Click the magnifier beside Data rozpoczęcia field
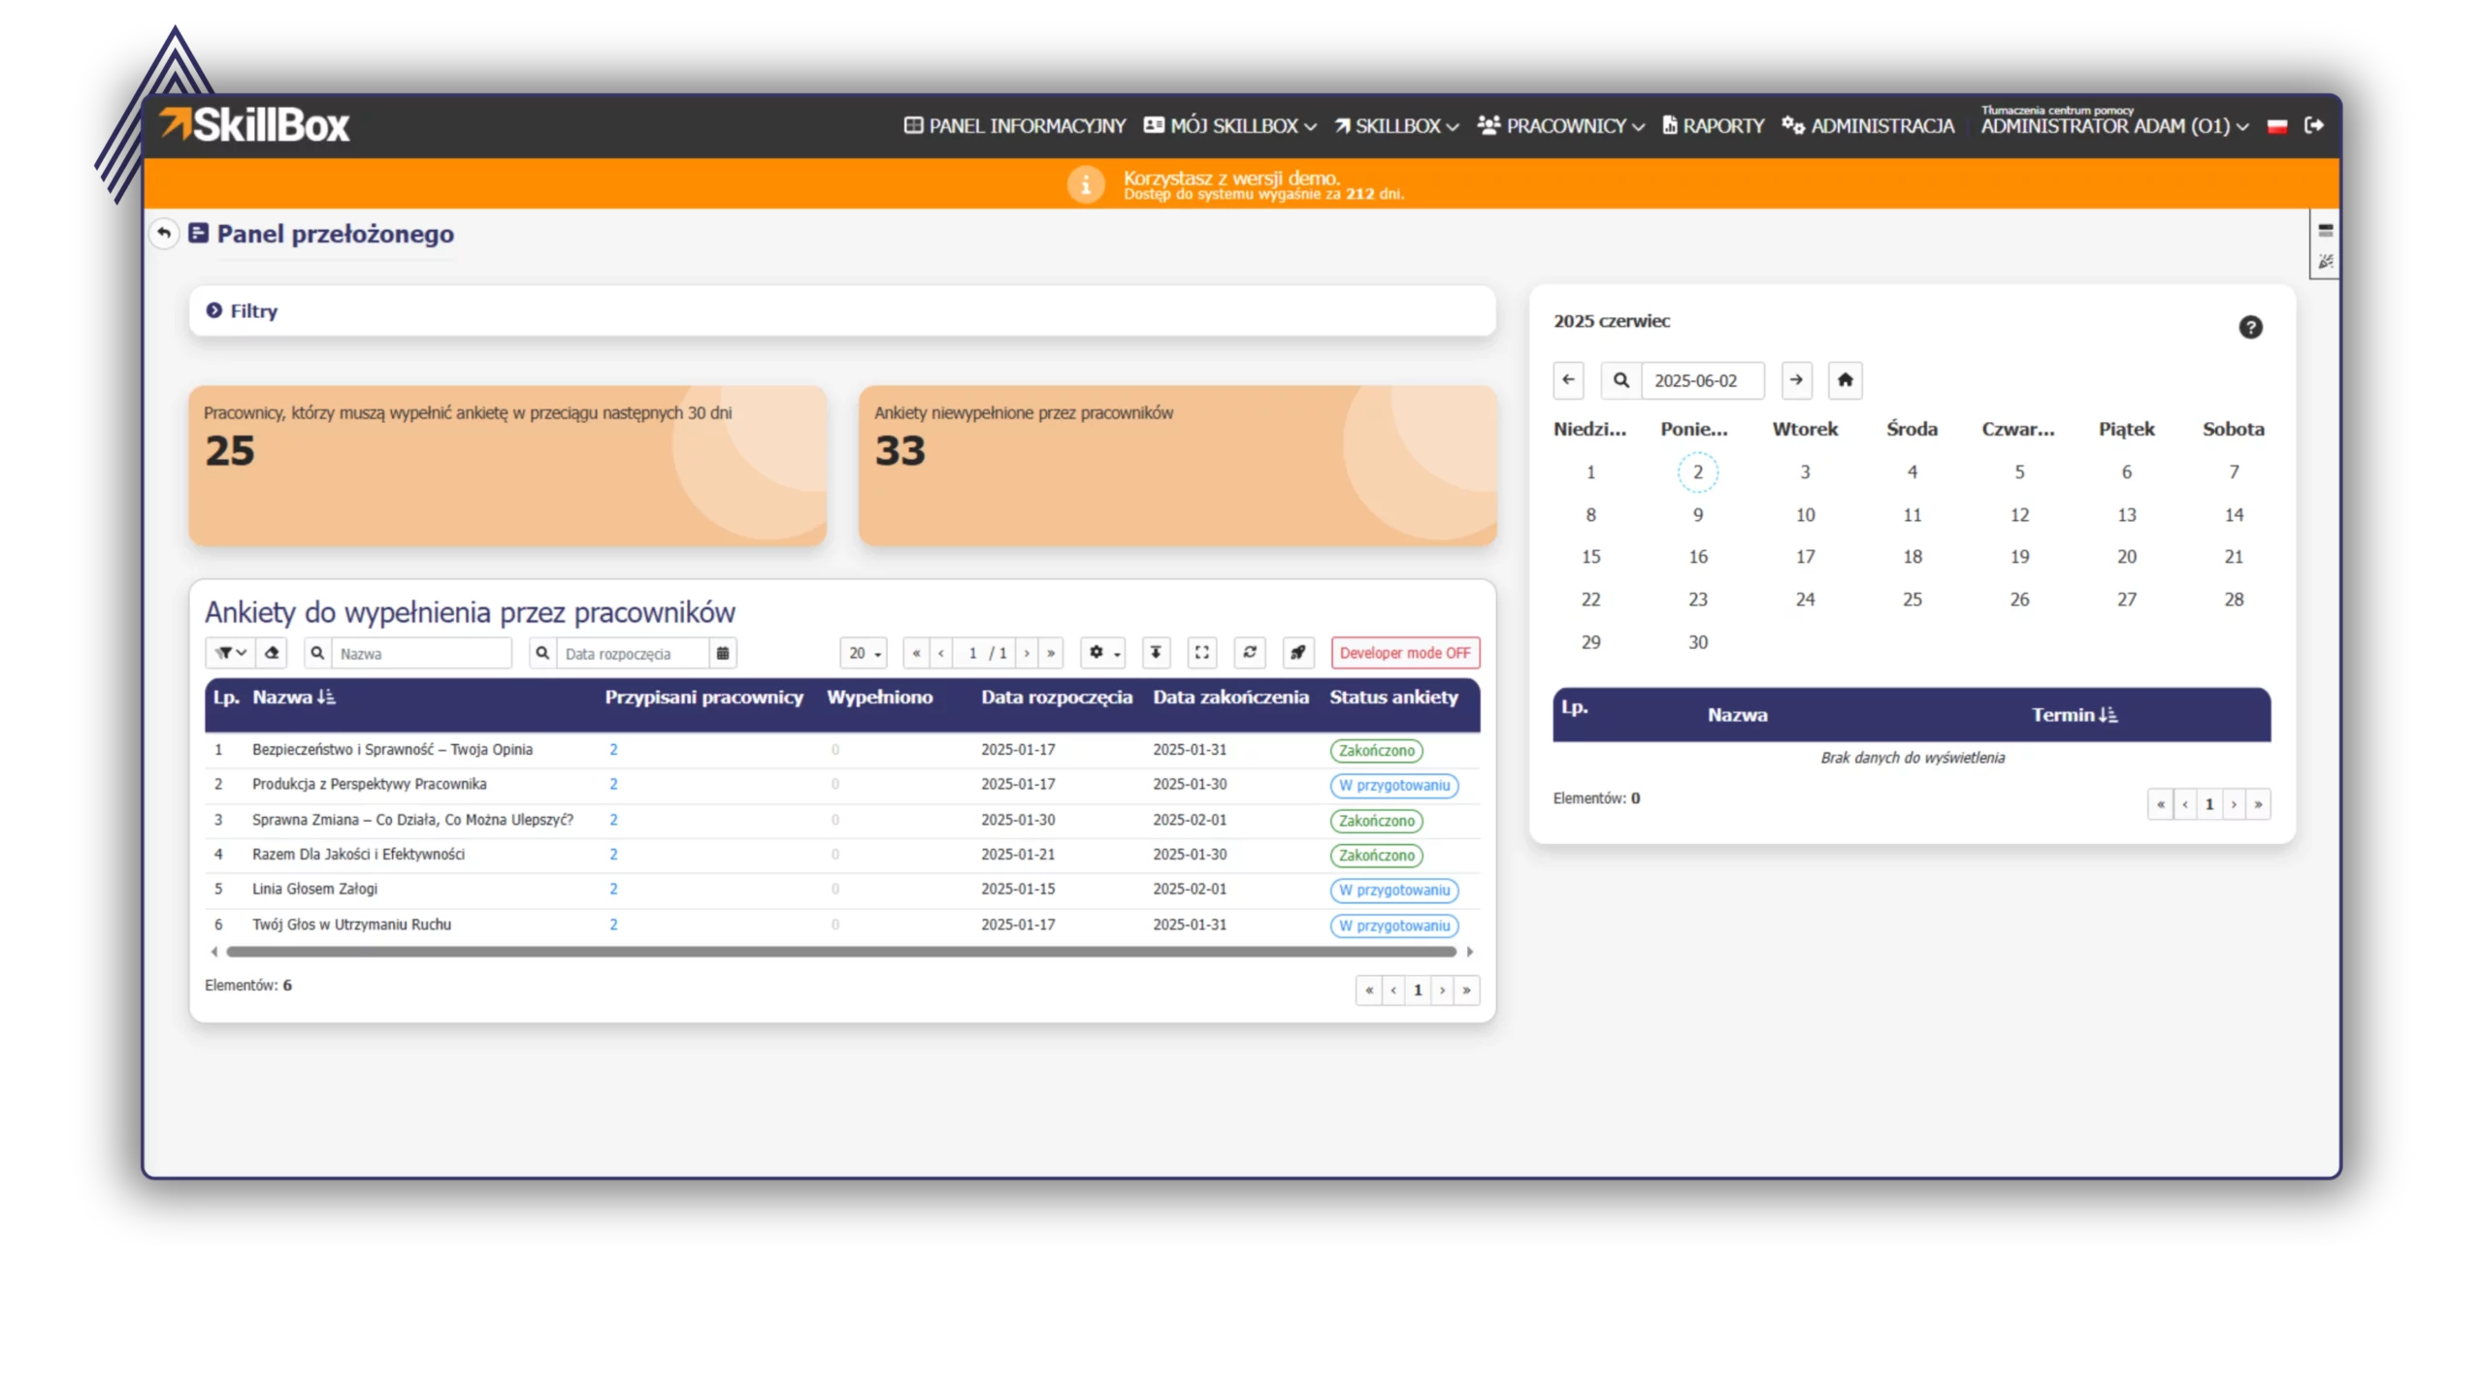Image resolution: width=2484 pixels, height=1397 pixels. coord(542,653)
